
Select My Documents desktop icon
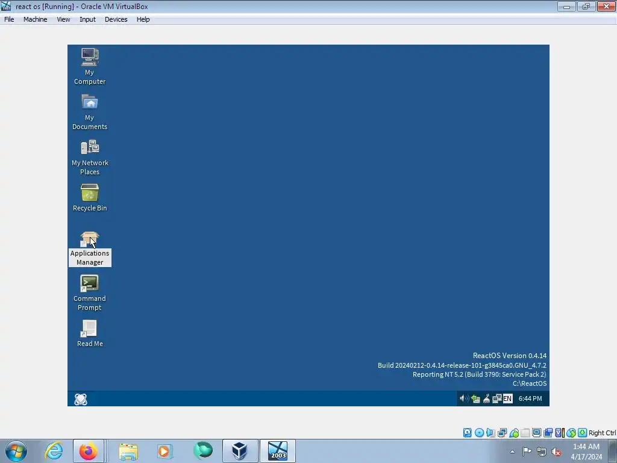90,112
